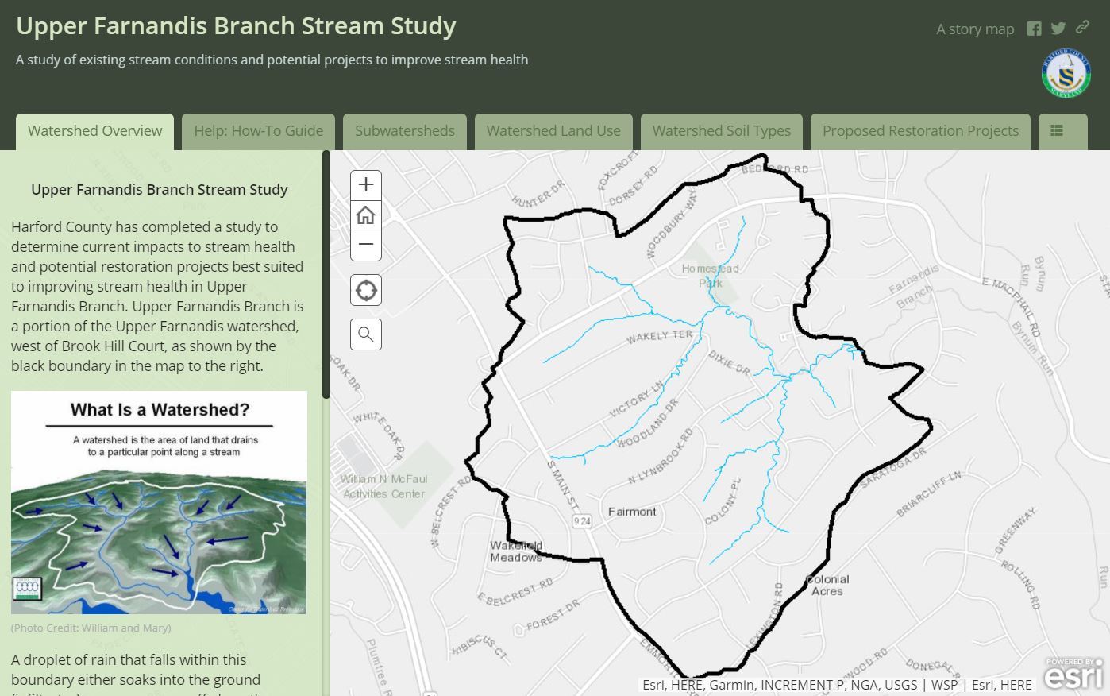The image size is (1110, 696).
Task: Click the Esri logo
Action: [1073, 674]
